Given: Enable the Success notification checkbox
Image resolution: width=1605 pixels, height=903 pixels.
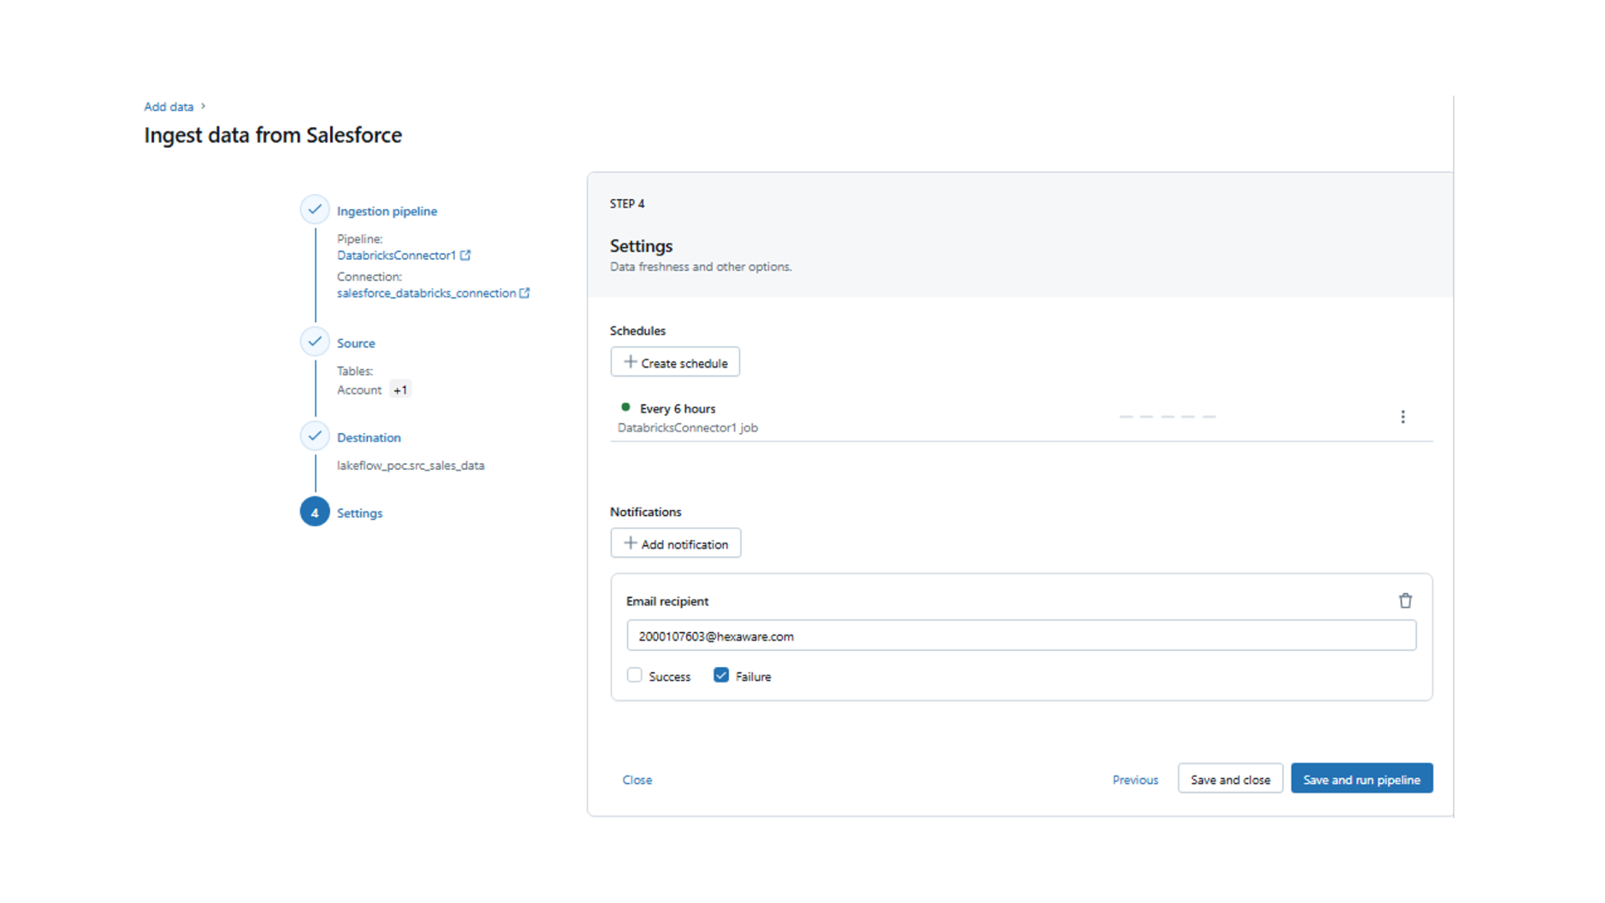Looking at the screenshot, I should 634,675.
